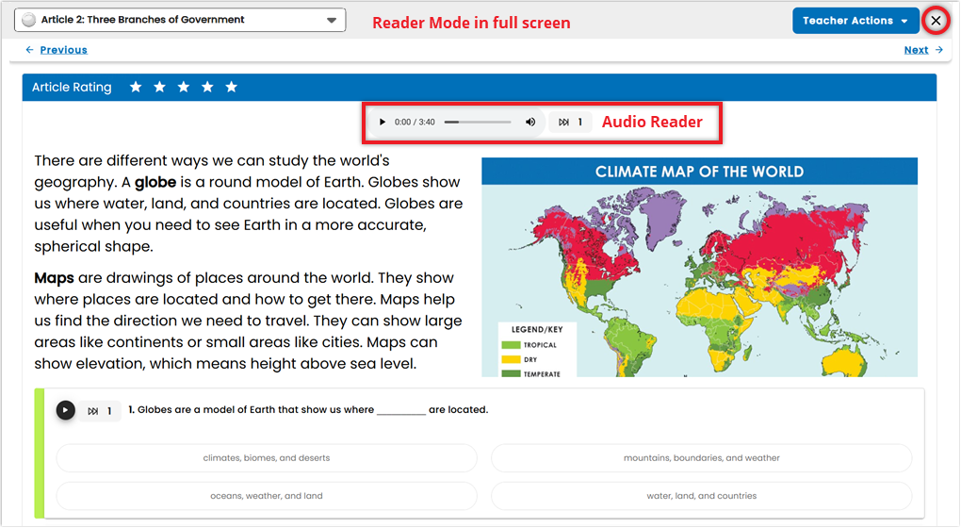The width and height of the screenshot is (961, 528).
Task: Close full screen Reader Mode
Action: [936, 21]
